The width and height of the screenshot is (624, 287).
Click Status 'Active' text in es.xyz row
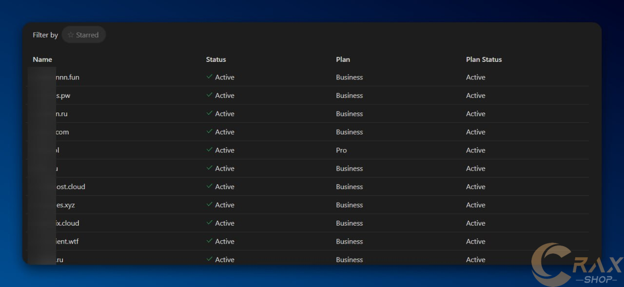225,205
